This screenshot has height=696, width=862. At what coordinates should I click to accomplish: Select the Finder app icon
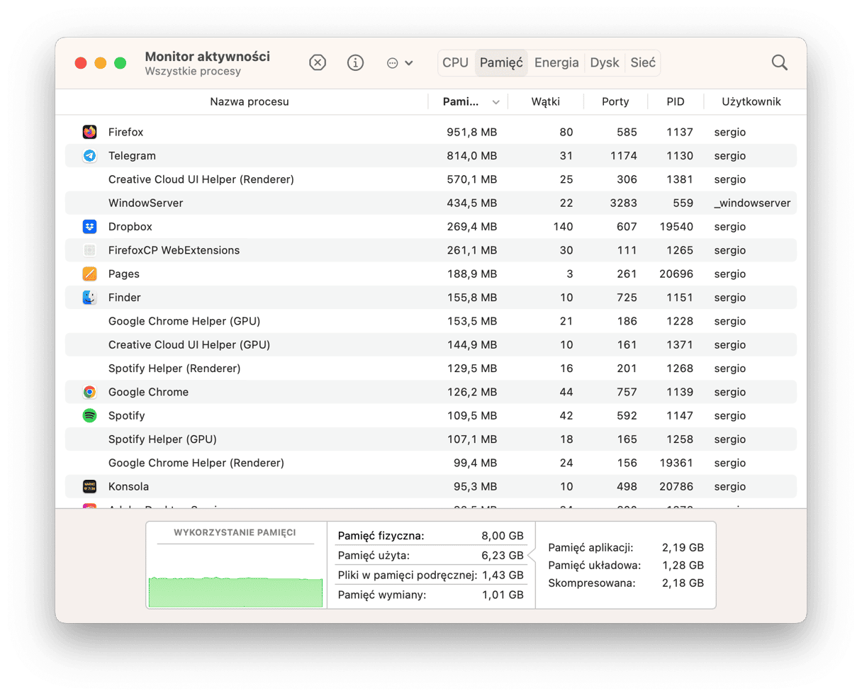click(89, 297)
